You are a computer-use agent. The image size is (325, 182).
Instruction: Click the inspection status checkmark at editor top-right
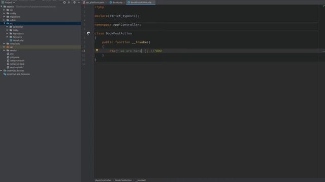click(x=323, y=6)
